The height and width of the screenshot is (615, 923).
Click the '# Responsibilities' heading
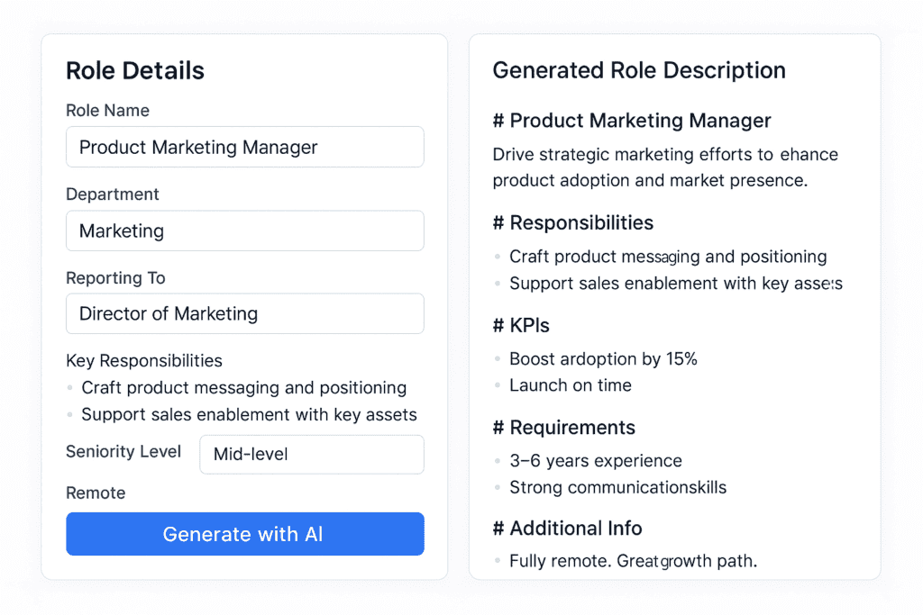(x=572, y=222)
